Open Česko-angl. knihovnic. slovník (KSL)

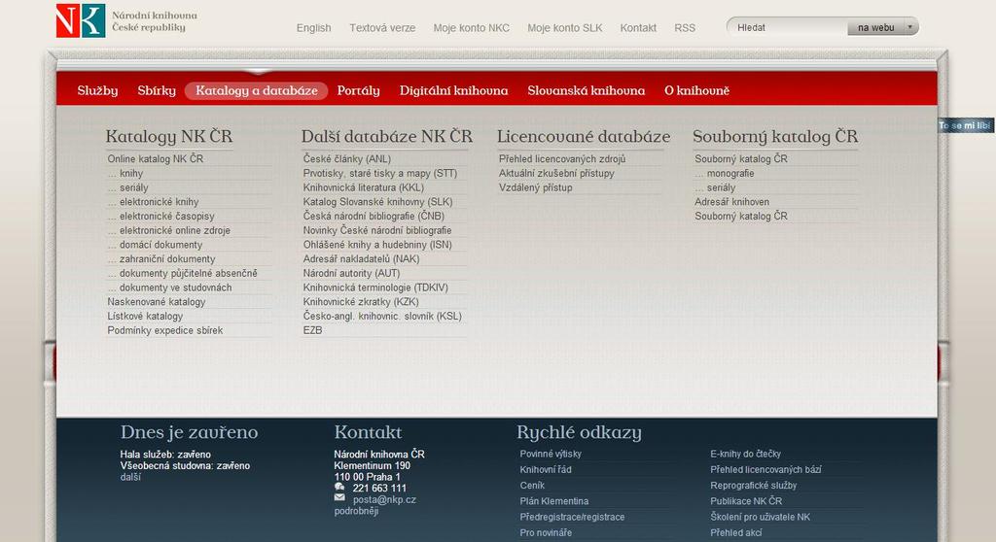382,316
